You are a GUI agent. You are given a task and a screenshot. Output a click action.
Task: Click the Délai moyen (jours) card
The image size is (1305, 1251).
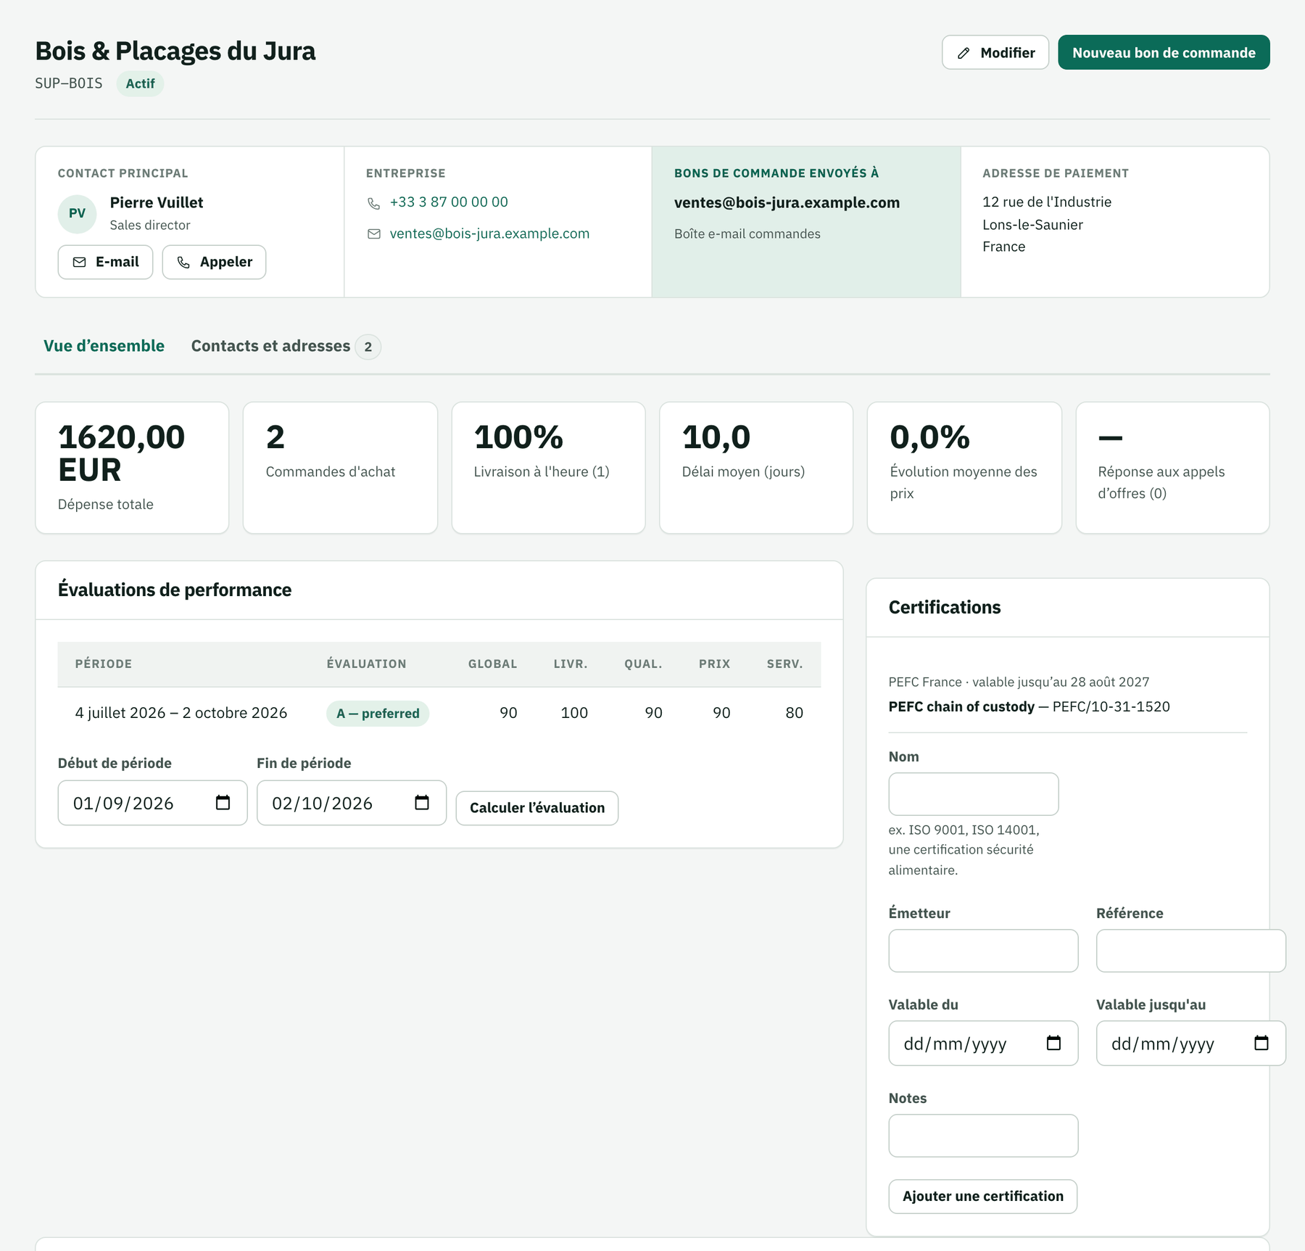(756, 468)
